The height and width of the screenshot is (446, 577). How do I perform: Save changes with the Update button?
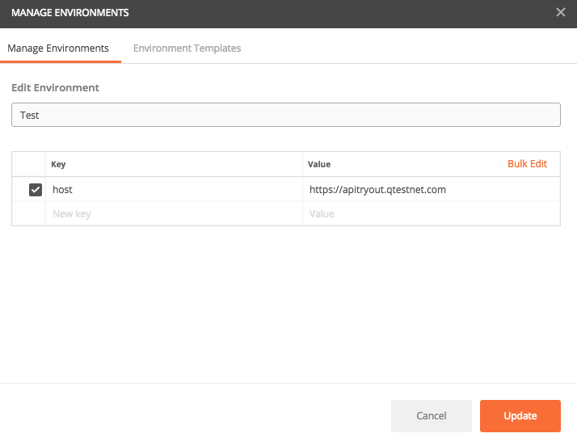click(x=520, y=416)
